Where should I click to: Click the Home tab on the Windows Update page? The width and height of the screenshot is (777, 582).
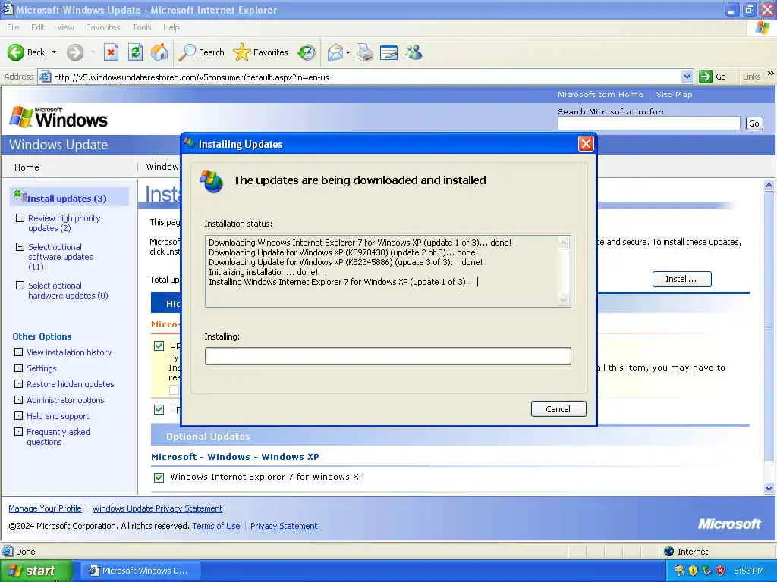click(27, 167)
